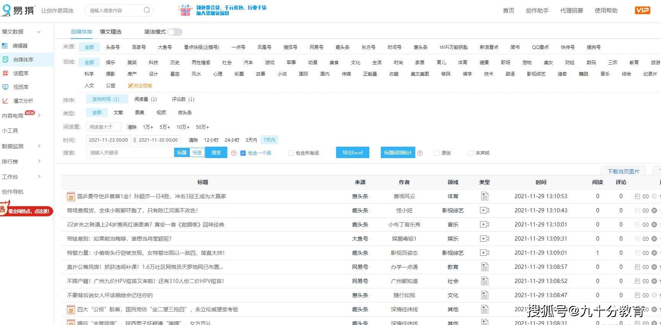The width and height of the screenshot is (661, 325).
Task: Select the 7天内 time filter
Action: [269, 140]
